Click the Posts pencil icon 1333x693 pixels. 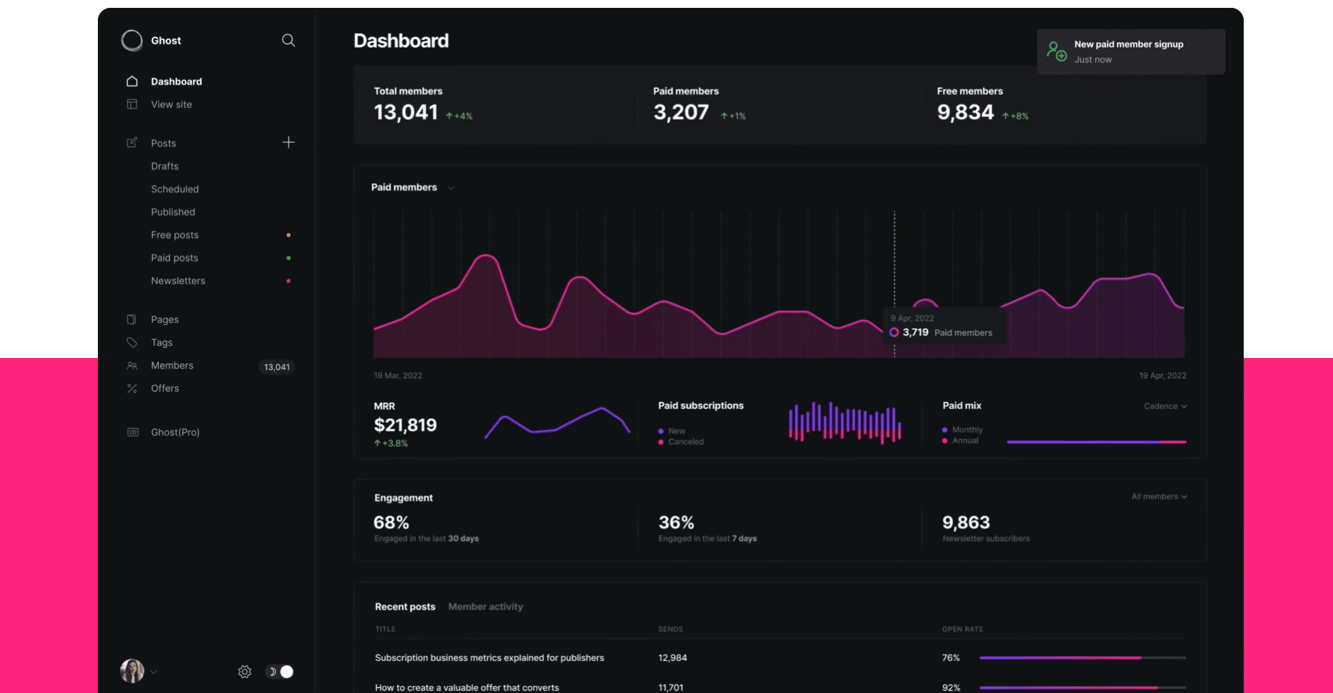[x=132, y=143]
